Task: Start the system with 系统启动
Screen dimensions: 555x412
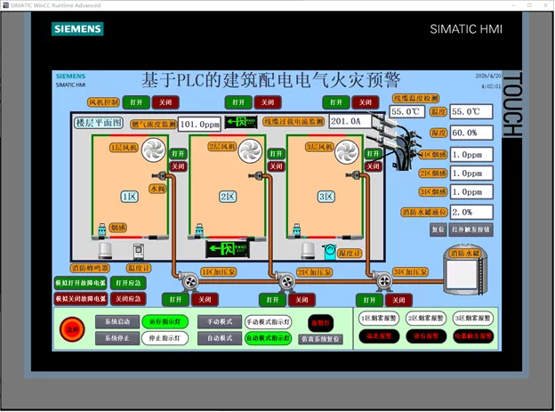Action: 117,322
